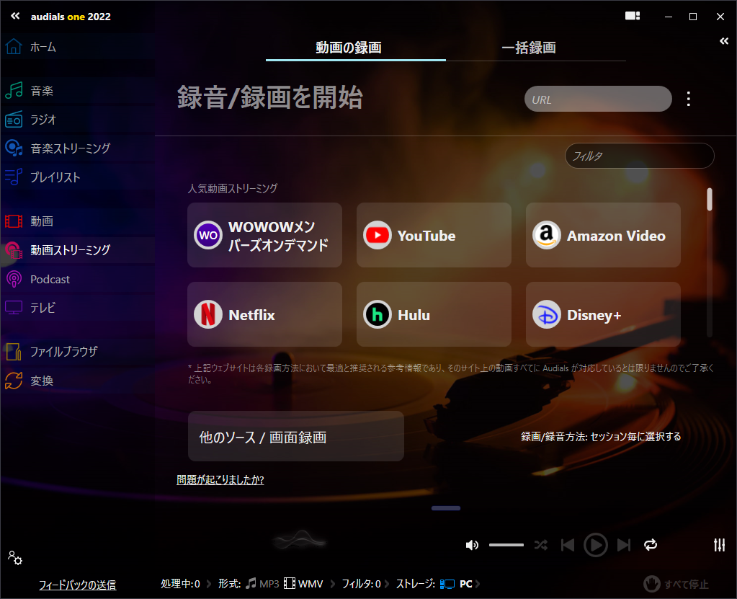The image size is (737, 599).
Task: Start recording from the Netflix tile
Action: (x=264, y=314)
